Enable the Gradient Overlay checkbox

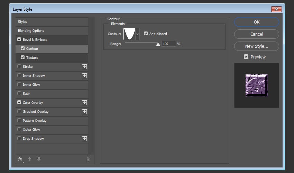click(x=19, y=111)
